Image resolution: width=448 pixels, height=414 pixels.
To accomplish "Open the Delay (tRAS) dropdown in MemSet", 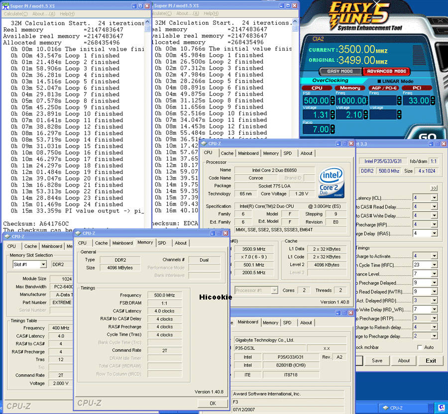I will (x=434, y=233).
